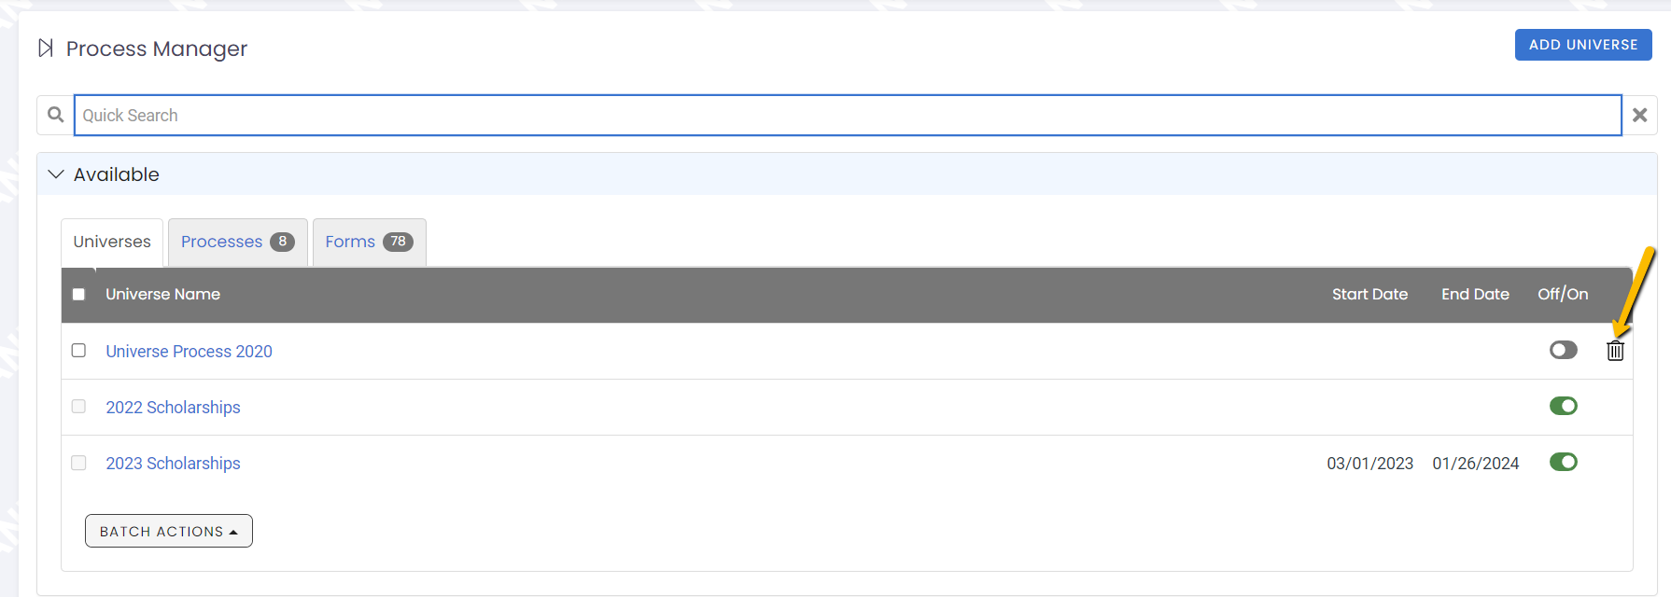Collapse the Available section chevron
This screenshot has width=1671, height=597.
click(x=56, y=174)
